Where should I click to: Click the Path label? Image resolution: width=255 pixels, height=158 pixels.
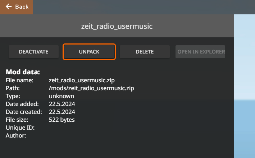pos(13,88)
